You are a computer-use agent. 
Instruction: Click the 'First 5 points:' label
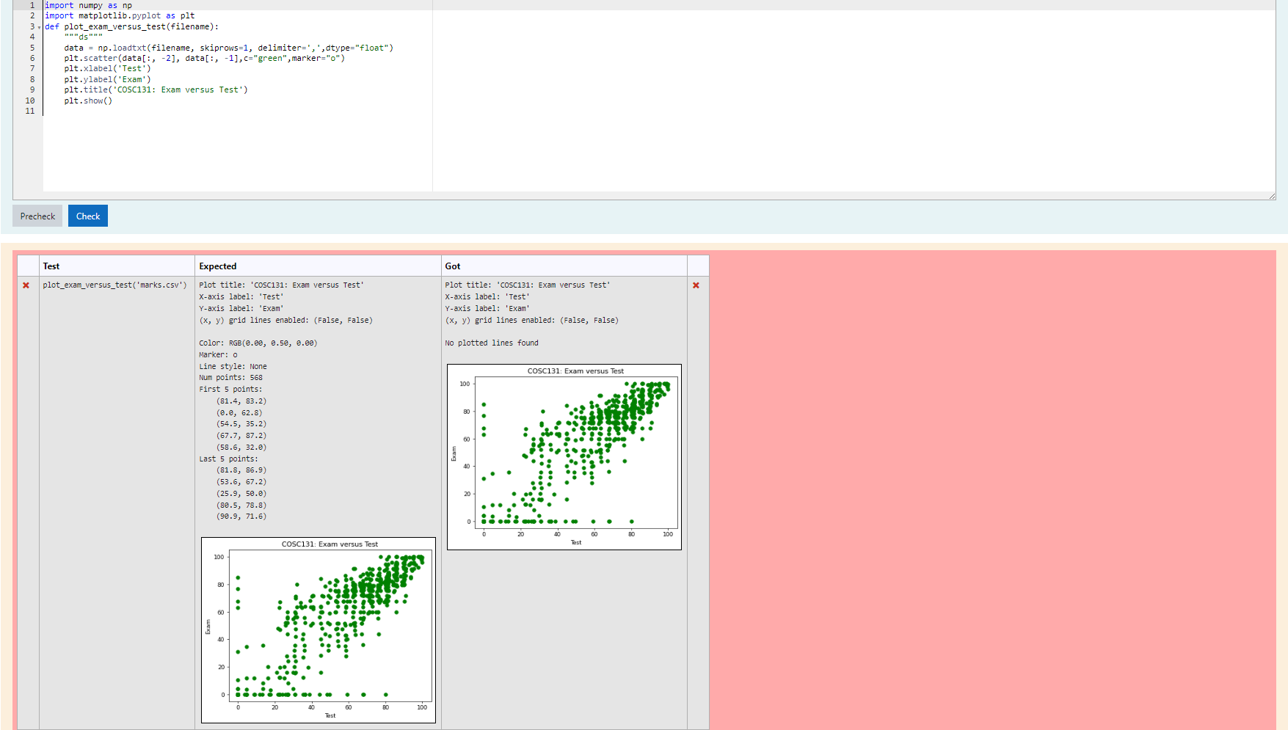[x=230, y=390]
